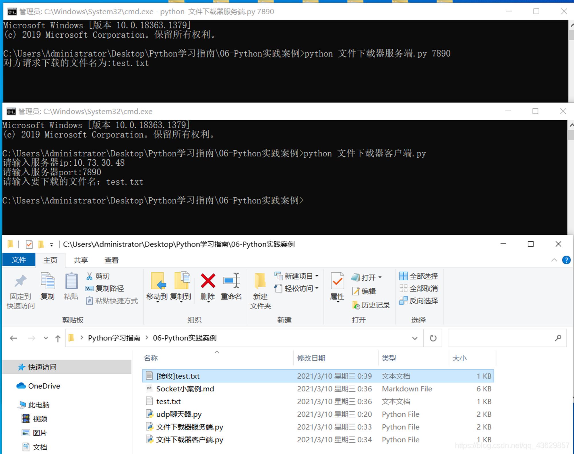Switch to the View (查看) tab
The width and height of the screenshot is (574, 454).
coord(111,260)
